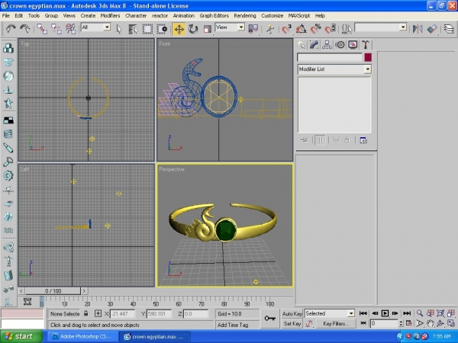Click the Use Pivot Point Center icon
The height and width of the screenshot is (343, 458).
[253, 29]
